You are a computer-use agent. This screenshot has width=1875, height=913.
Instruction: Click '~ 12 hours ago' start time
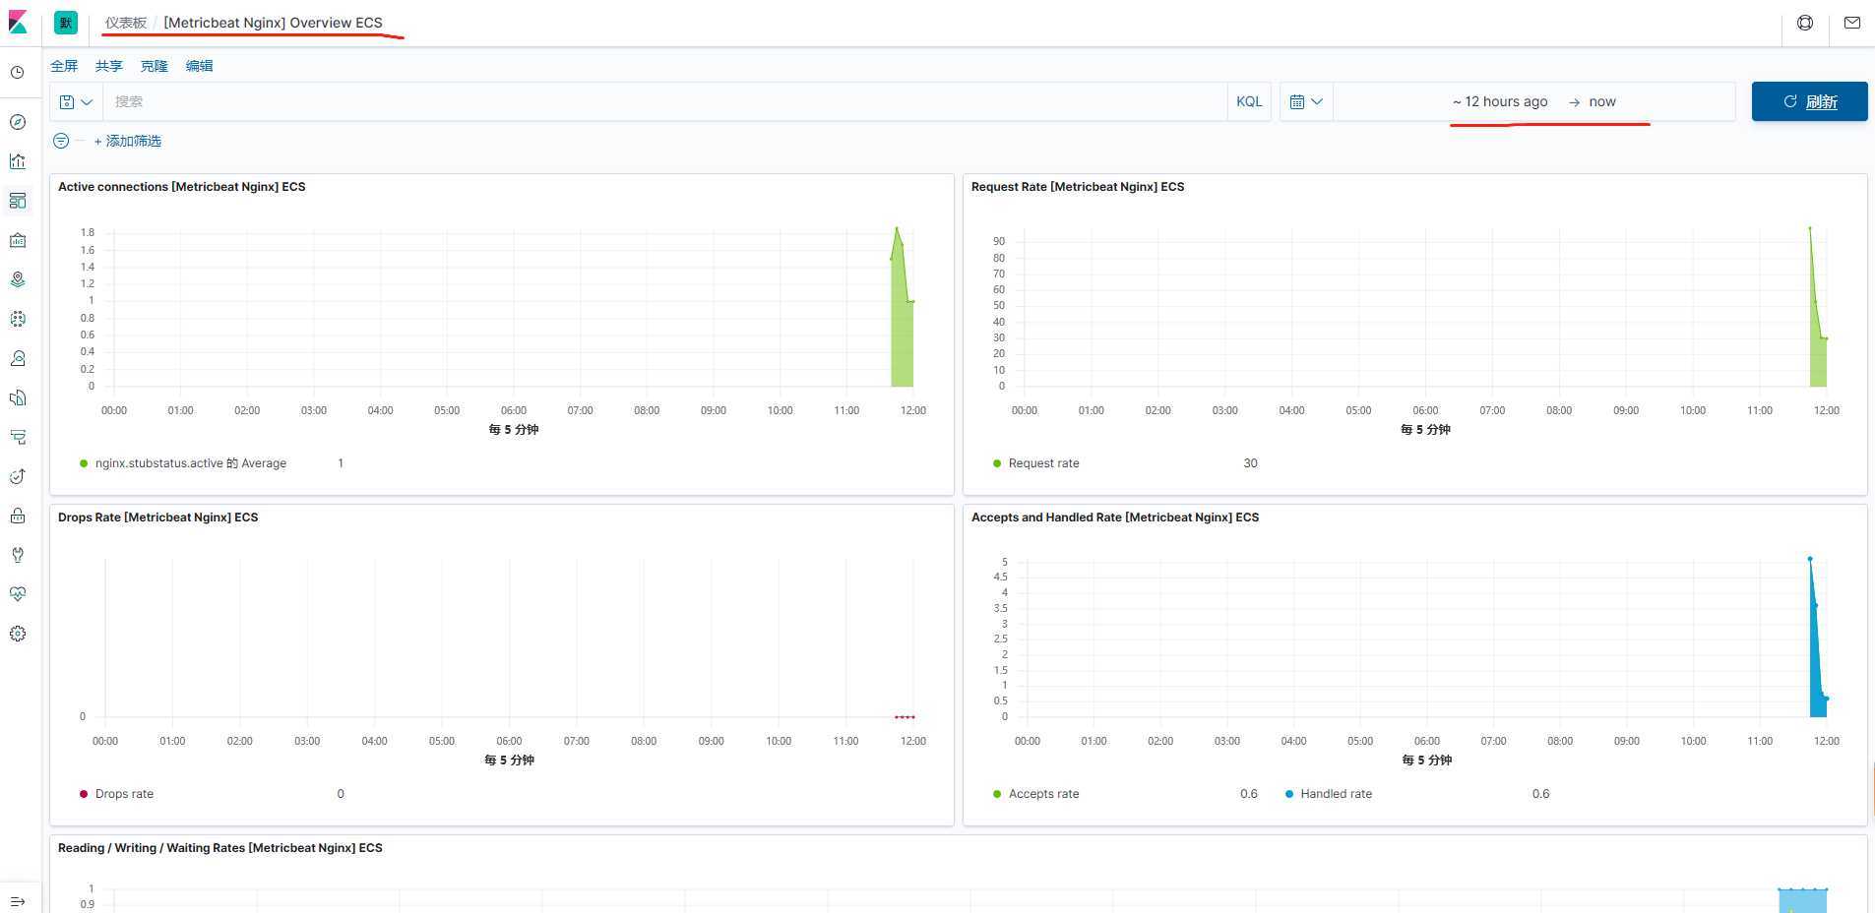coord(1500,101)
